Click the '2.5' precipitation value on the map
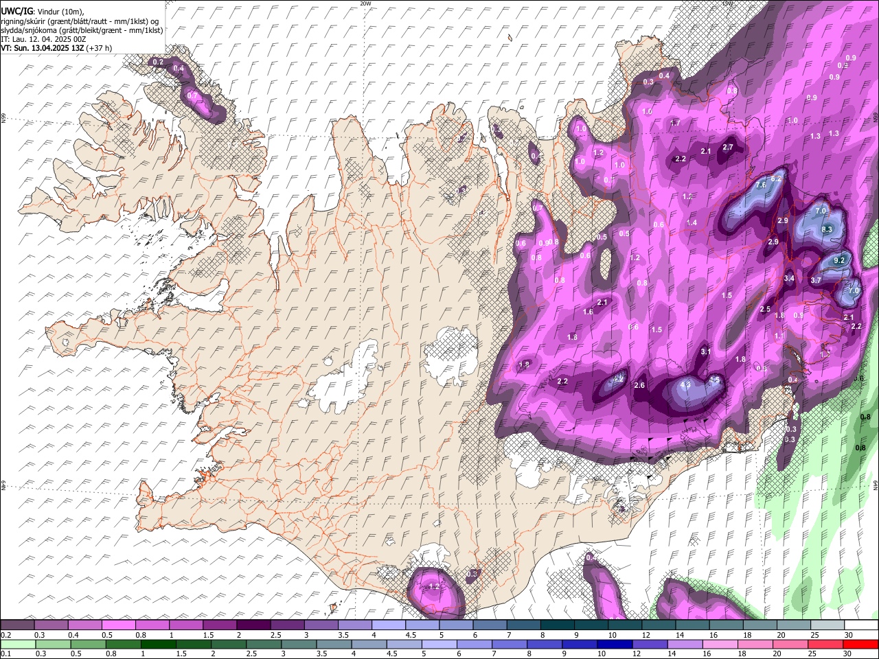This screenshot has width=879, height=659. tap(766, 309)
